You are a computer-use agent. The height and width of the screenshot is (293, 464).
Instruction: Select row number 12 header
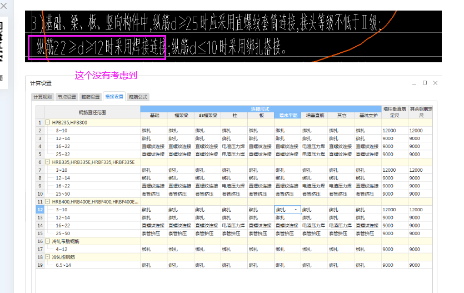(40, 210)
